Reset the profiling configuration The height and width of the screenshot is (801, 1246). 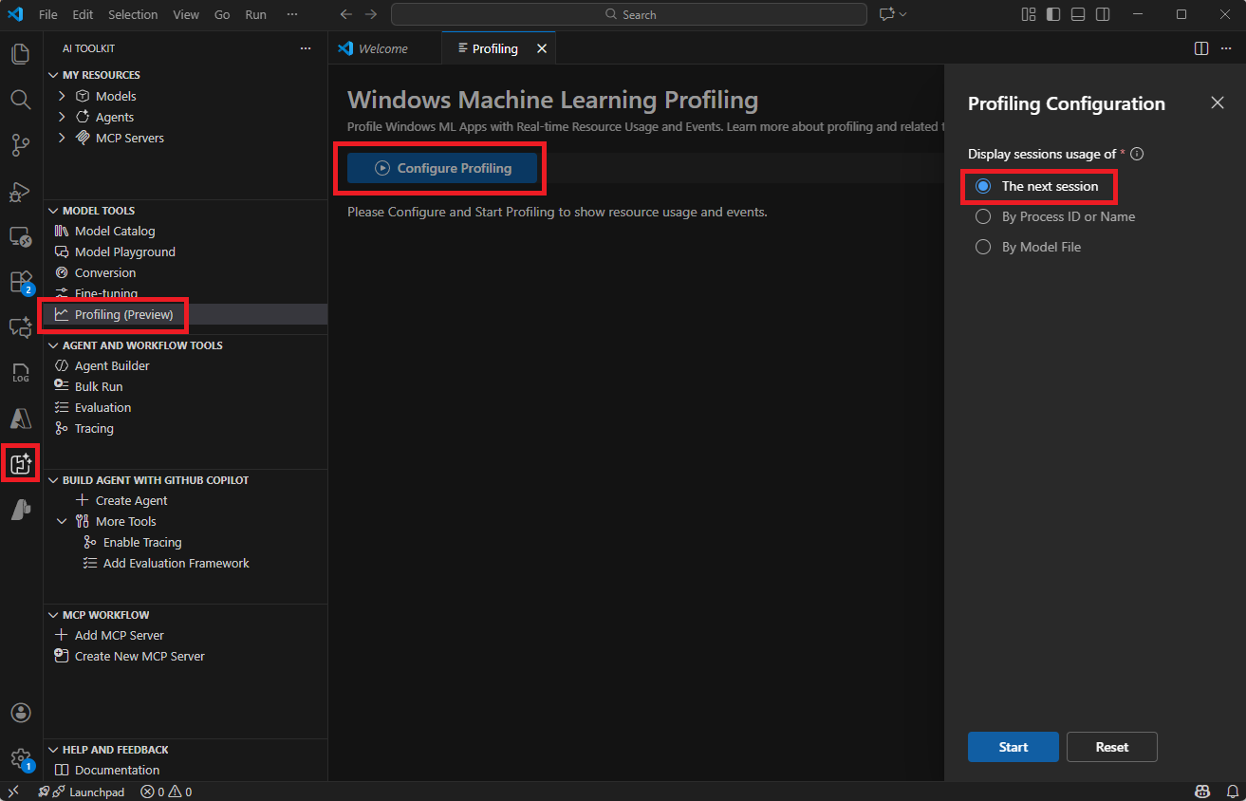1111,747
